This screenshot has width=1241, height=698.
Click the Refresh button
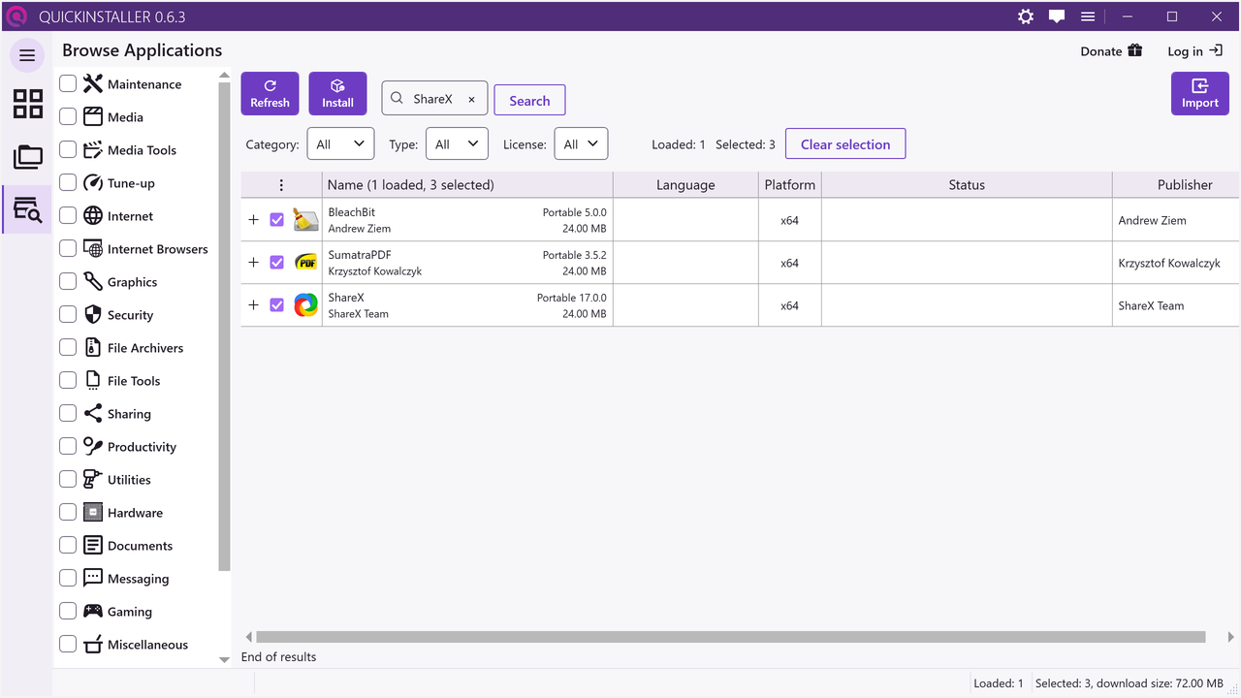pyautogui.click(x=270, y=94)
